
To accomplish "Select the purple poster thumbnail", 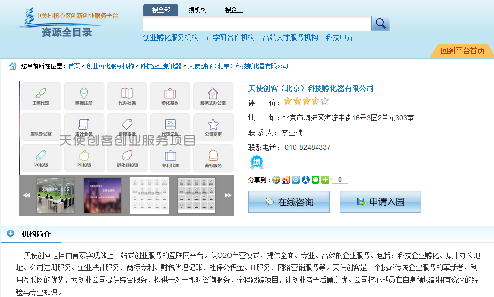I will pos(103,196).
